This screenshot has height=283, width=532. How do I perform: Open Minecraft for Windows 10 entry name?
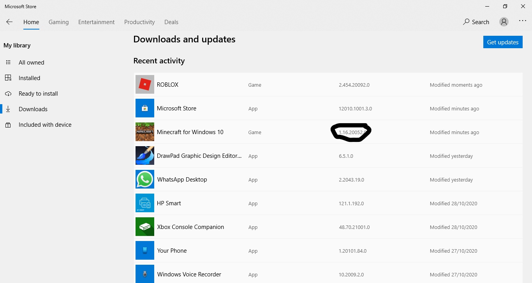[x=190, y=132]
